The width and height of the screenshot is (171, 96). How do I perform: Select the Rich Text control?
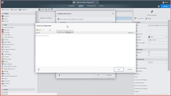click(6, 74)
